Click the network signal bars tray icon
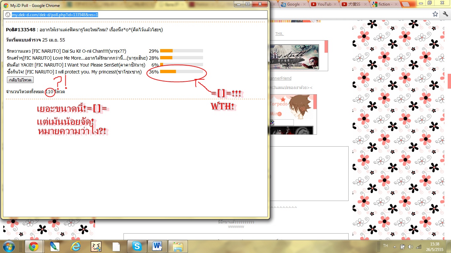 click(x=419, y=246)
